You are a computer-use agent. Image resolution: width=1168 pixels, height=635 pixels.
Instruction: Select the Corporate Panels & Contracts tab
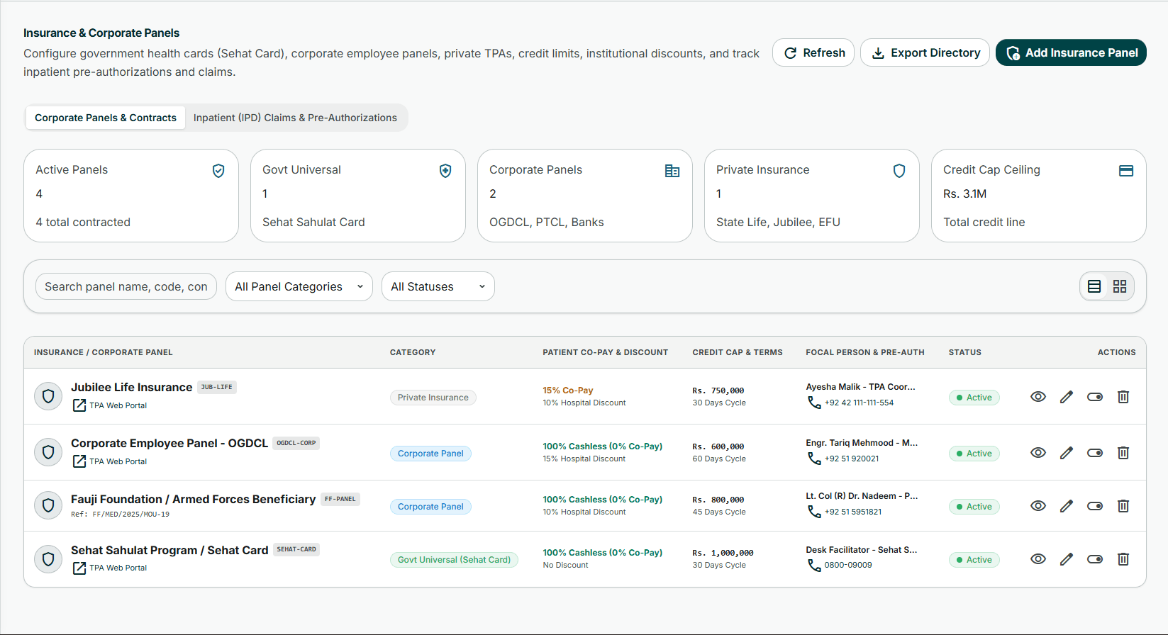[x=106, y=118]
